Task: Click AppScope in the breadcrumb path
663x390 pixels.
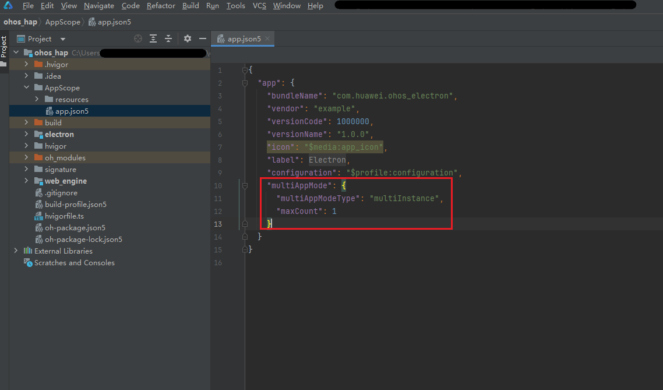Action: click(x=62, y=22)
